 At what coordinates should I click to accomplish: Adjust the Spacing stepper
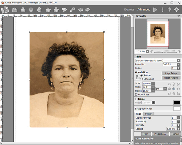click(x=178, y=129)
